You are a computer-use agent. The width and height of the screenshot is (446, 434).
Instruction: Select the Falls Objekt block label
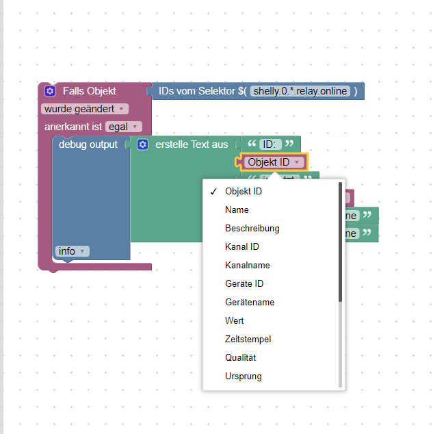point(90,91)
